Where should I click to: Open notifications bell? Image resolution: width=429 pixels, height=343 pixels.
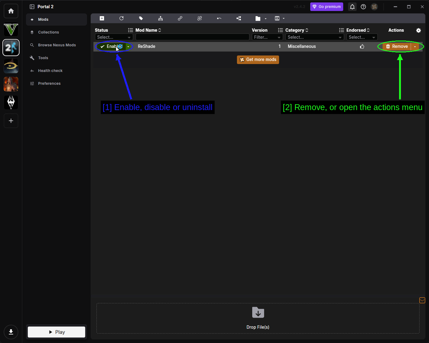tap(352, 7)
